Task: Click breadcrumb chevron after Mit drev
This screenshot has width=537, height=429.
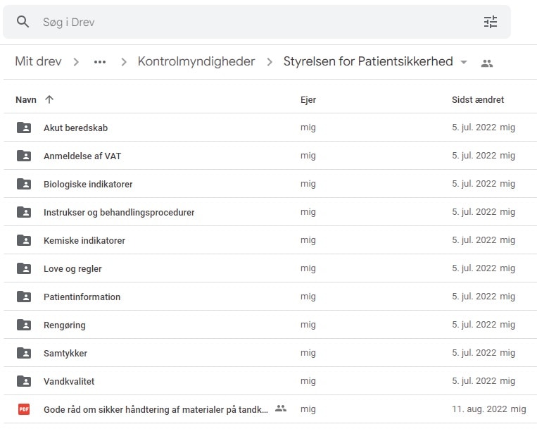Action: (x=76, y=62)
